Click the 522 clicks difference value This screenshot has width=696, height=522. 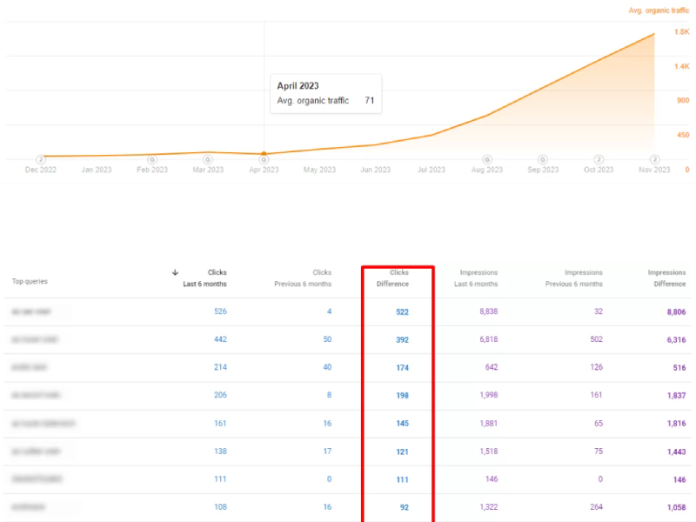402,311
